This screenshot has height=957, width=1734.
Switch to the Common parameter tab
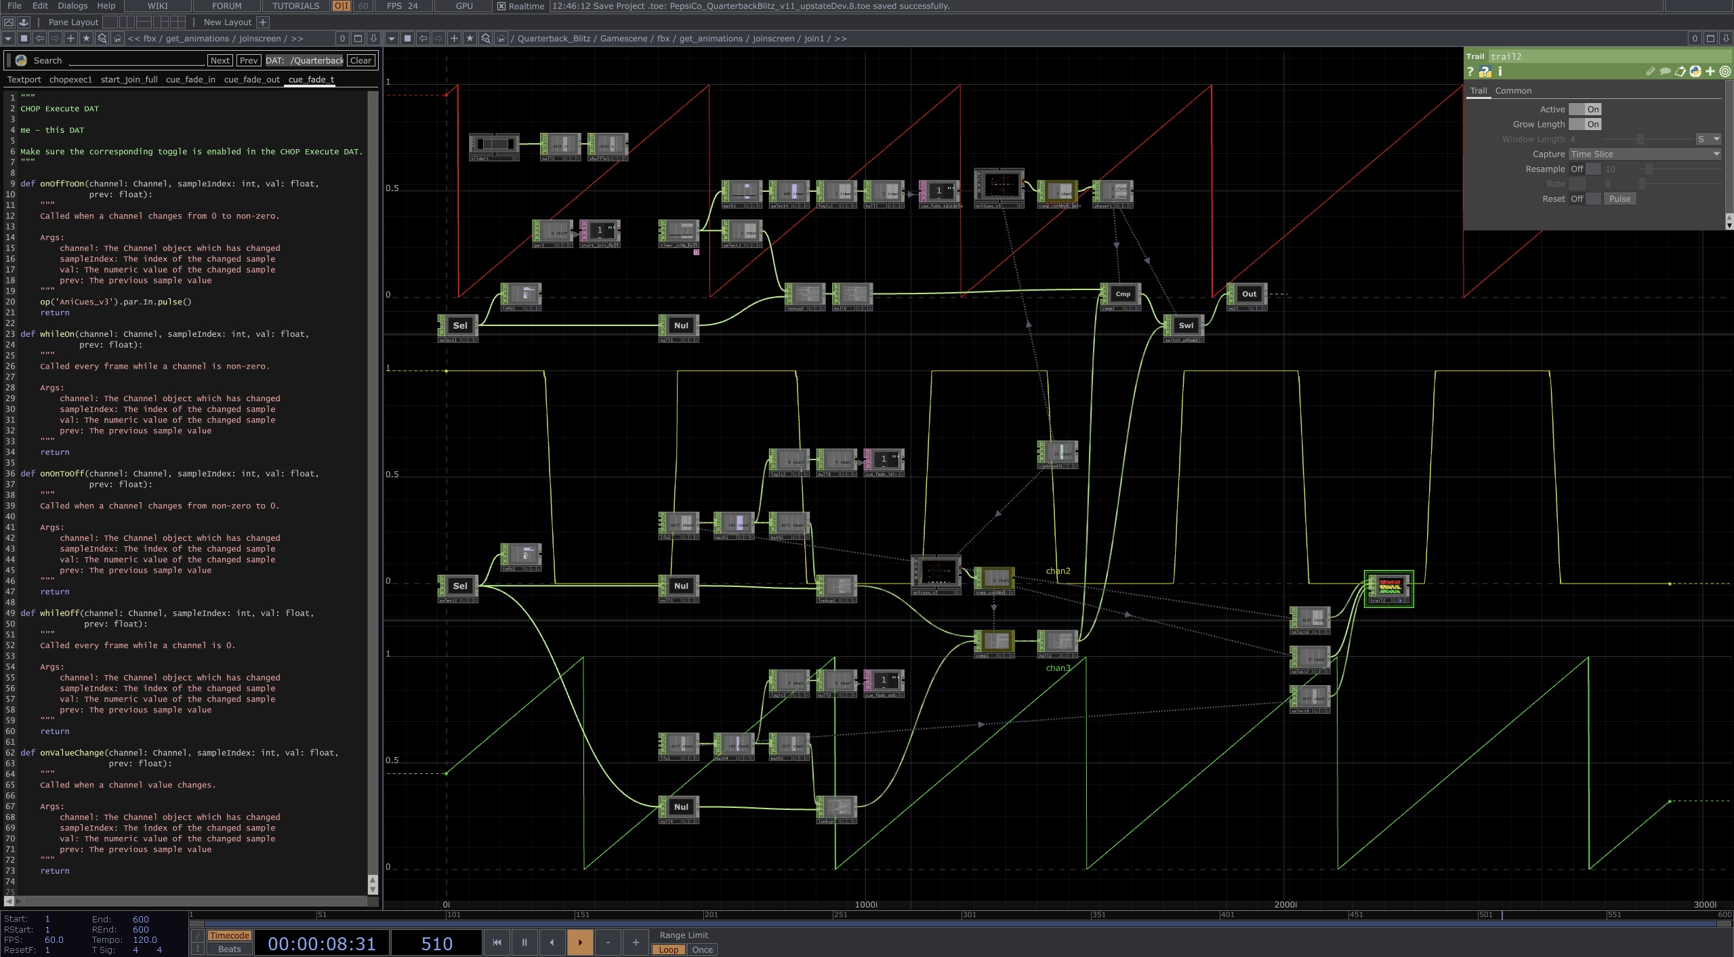(1513, 91)
